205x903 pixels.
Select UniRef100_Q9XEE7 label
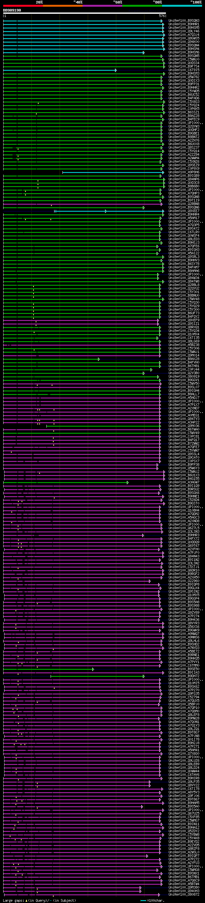[x=184, y=211]
